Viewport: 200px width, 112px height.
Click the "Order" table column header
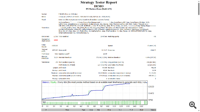point(91,110)
